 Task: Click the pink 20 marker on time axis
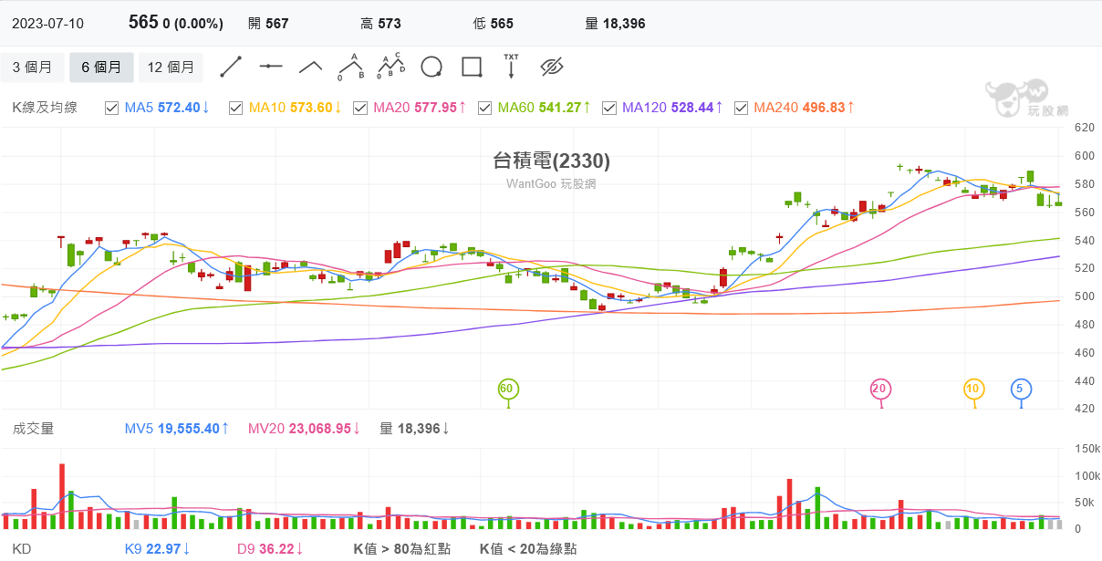[x=880, y=390]
